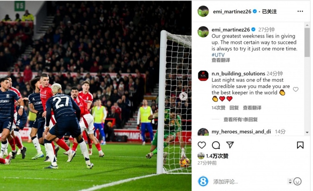The image size is (313, 191).
Task: View 1.4万次赞 likes list
Action: pos(217,156)
